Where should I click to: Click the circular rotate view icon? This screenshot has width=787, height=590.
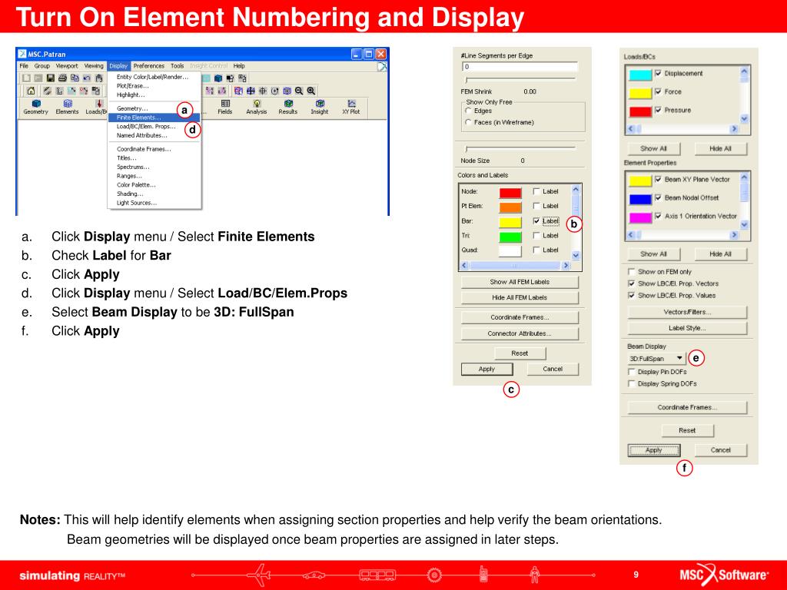point(274,91)
